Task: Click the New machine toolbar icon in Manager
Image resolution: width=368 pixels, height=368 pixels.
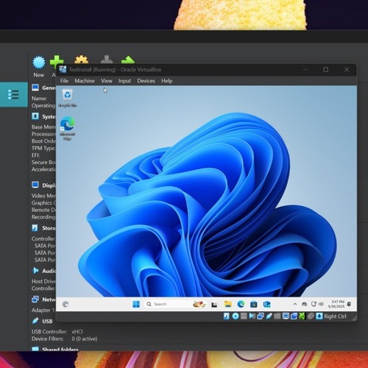Action: [x=39, y=63]
